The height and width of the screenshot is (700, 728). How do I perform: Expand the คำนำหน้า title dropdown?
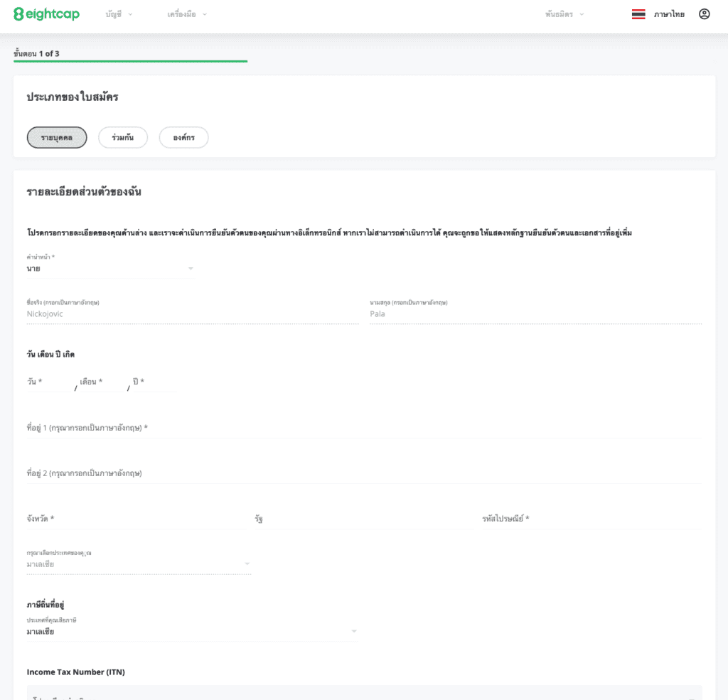[190, 269]
